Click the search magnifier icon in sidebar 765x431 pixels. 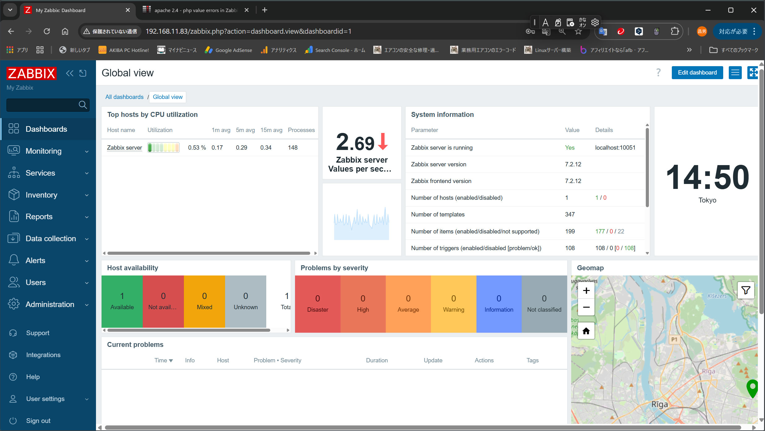coord(83,105)
